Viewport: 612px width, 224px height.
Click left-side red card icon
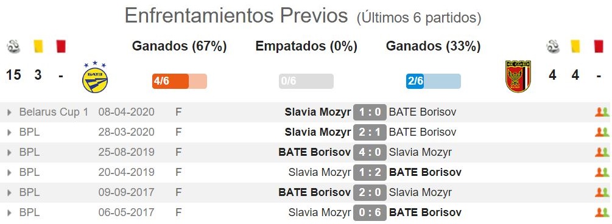(60, 46)
